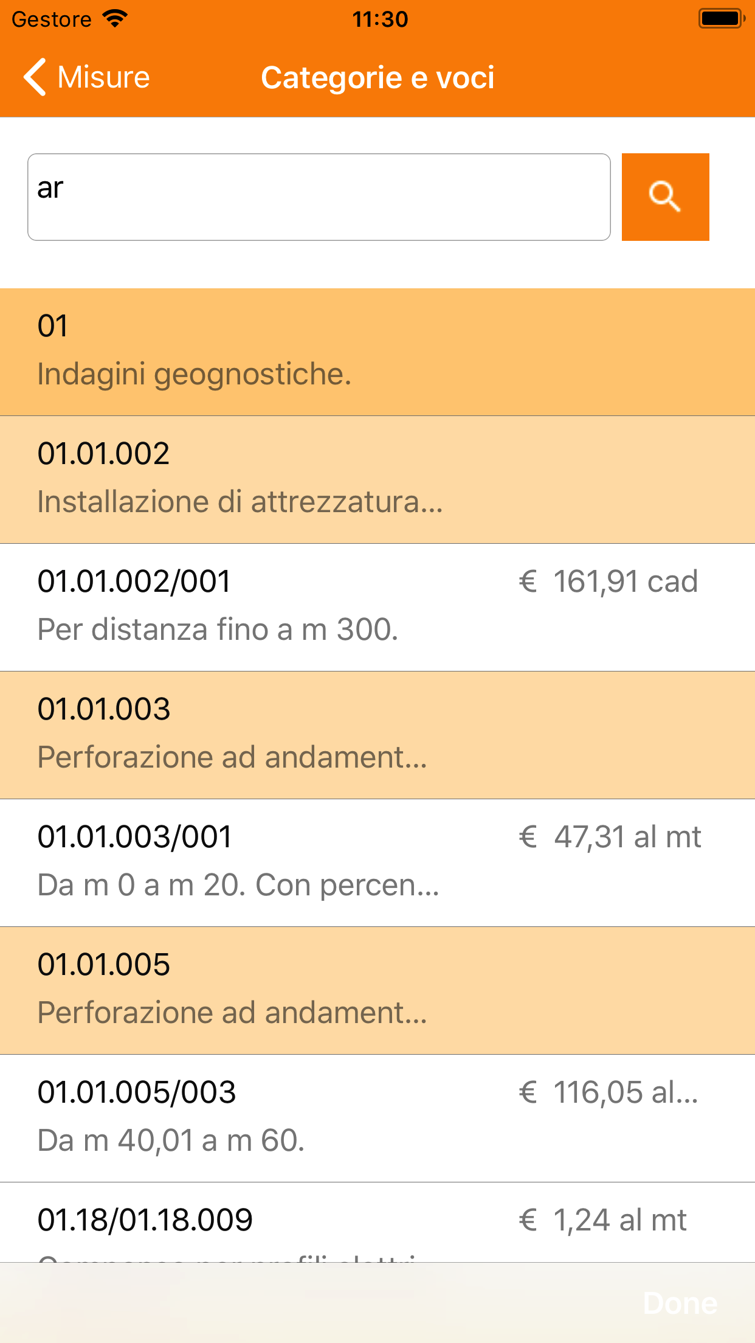Expand category 01.01.002 Installazione di attrezzatura
Viewport: 755px width, 1343px height.
[x=377, y=480]
